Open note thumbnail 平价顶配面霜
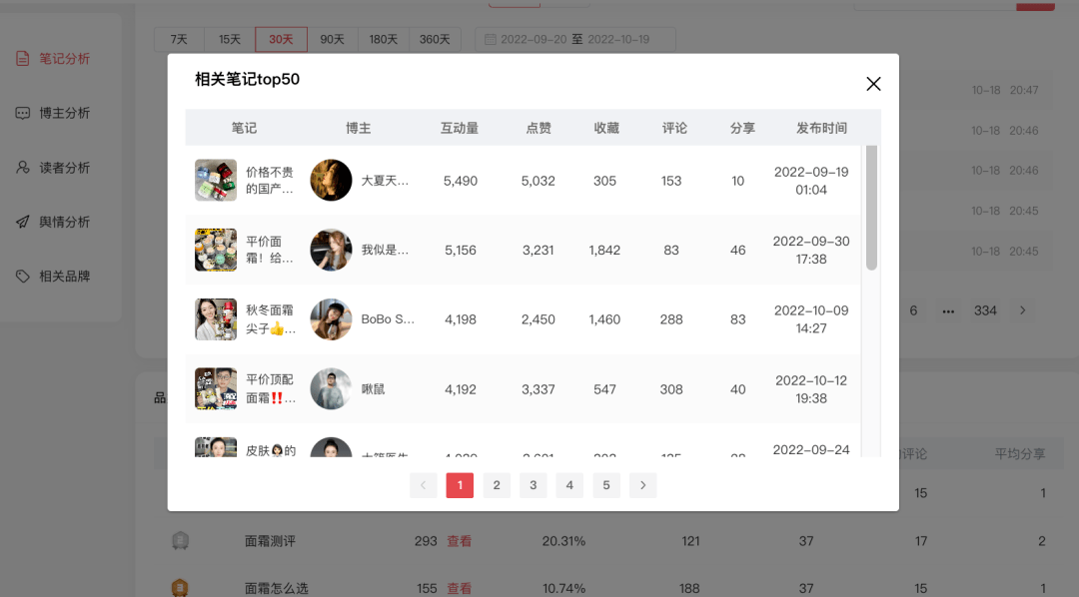This screenshot has height=597, width=1079. tap(216, 388)
